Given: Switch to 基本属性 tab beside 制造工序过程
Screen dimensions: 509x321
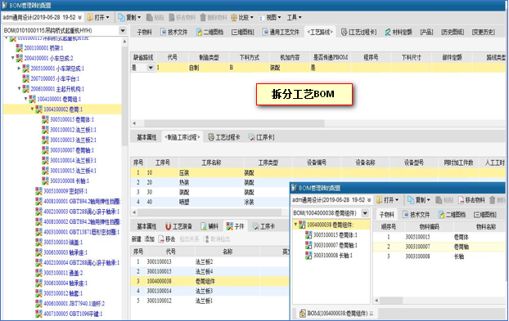Looking at the screenshot, I should click(146, 137).
